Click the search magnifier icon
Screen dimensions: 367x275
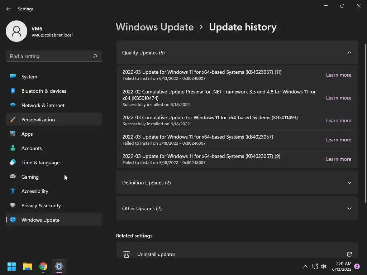95,56
